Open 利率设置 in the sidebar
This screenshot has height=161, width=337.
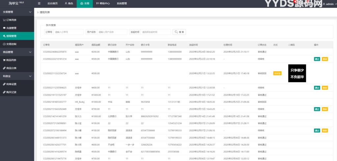pos(12,84)
